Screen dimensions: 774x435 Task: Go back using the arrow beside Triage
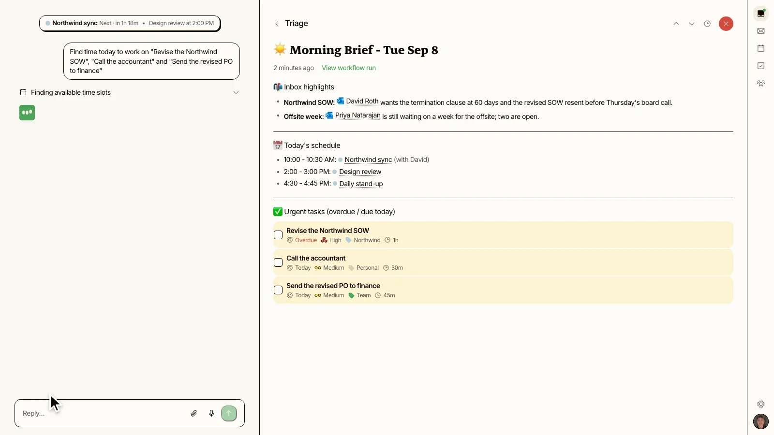(x=277, y=24)
